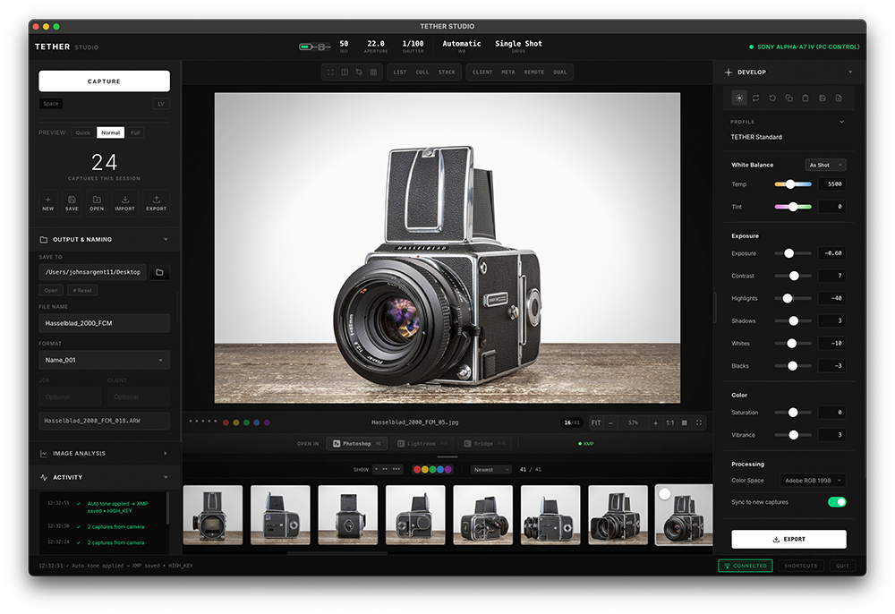This screenshot has height=614, width=895.
Task: Click the load preset file icon in Develop
Action: tap(839, 98)
